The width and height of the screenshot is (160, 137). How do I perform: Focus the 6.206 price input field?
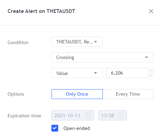click(127, 73)
